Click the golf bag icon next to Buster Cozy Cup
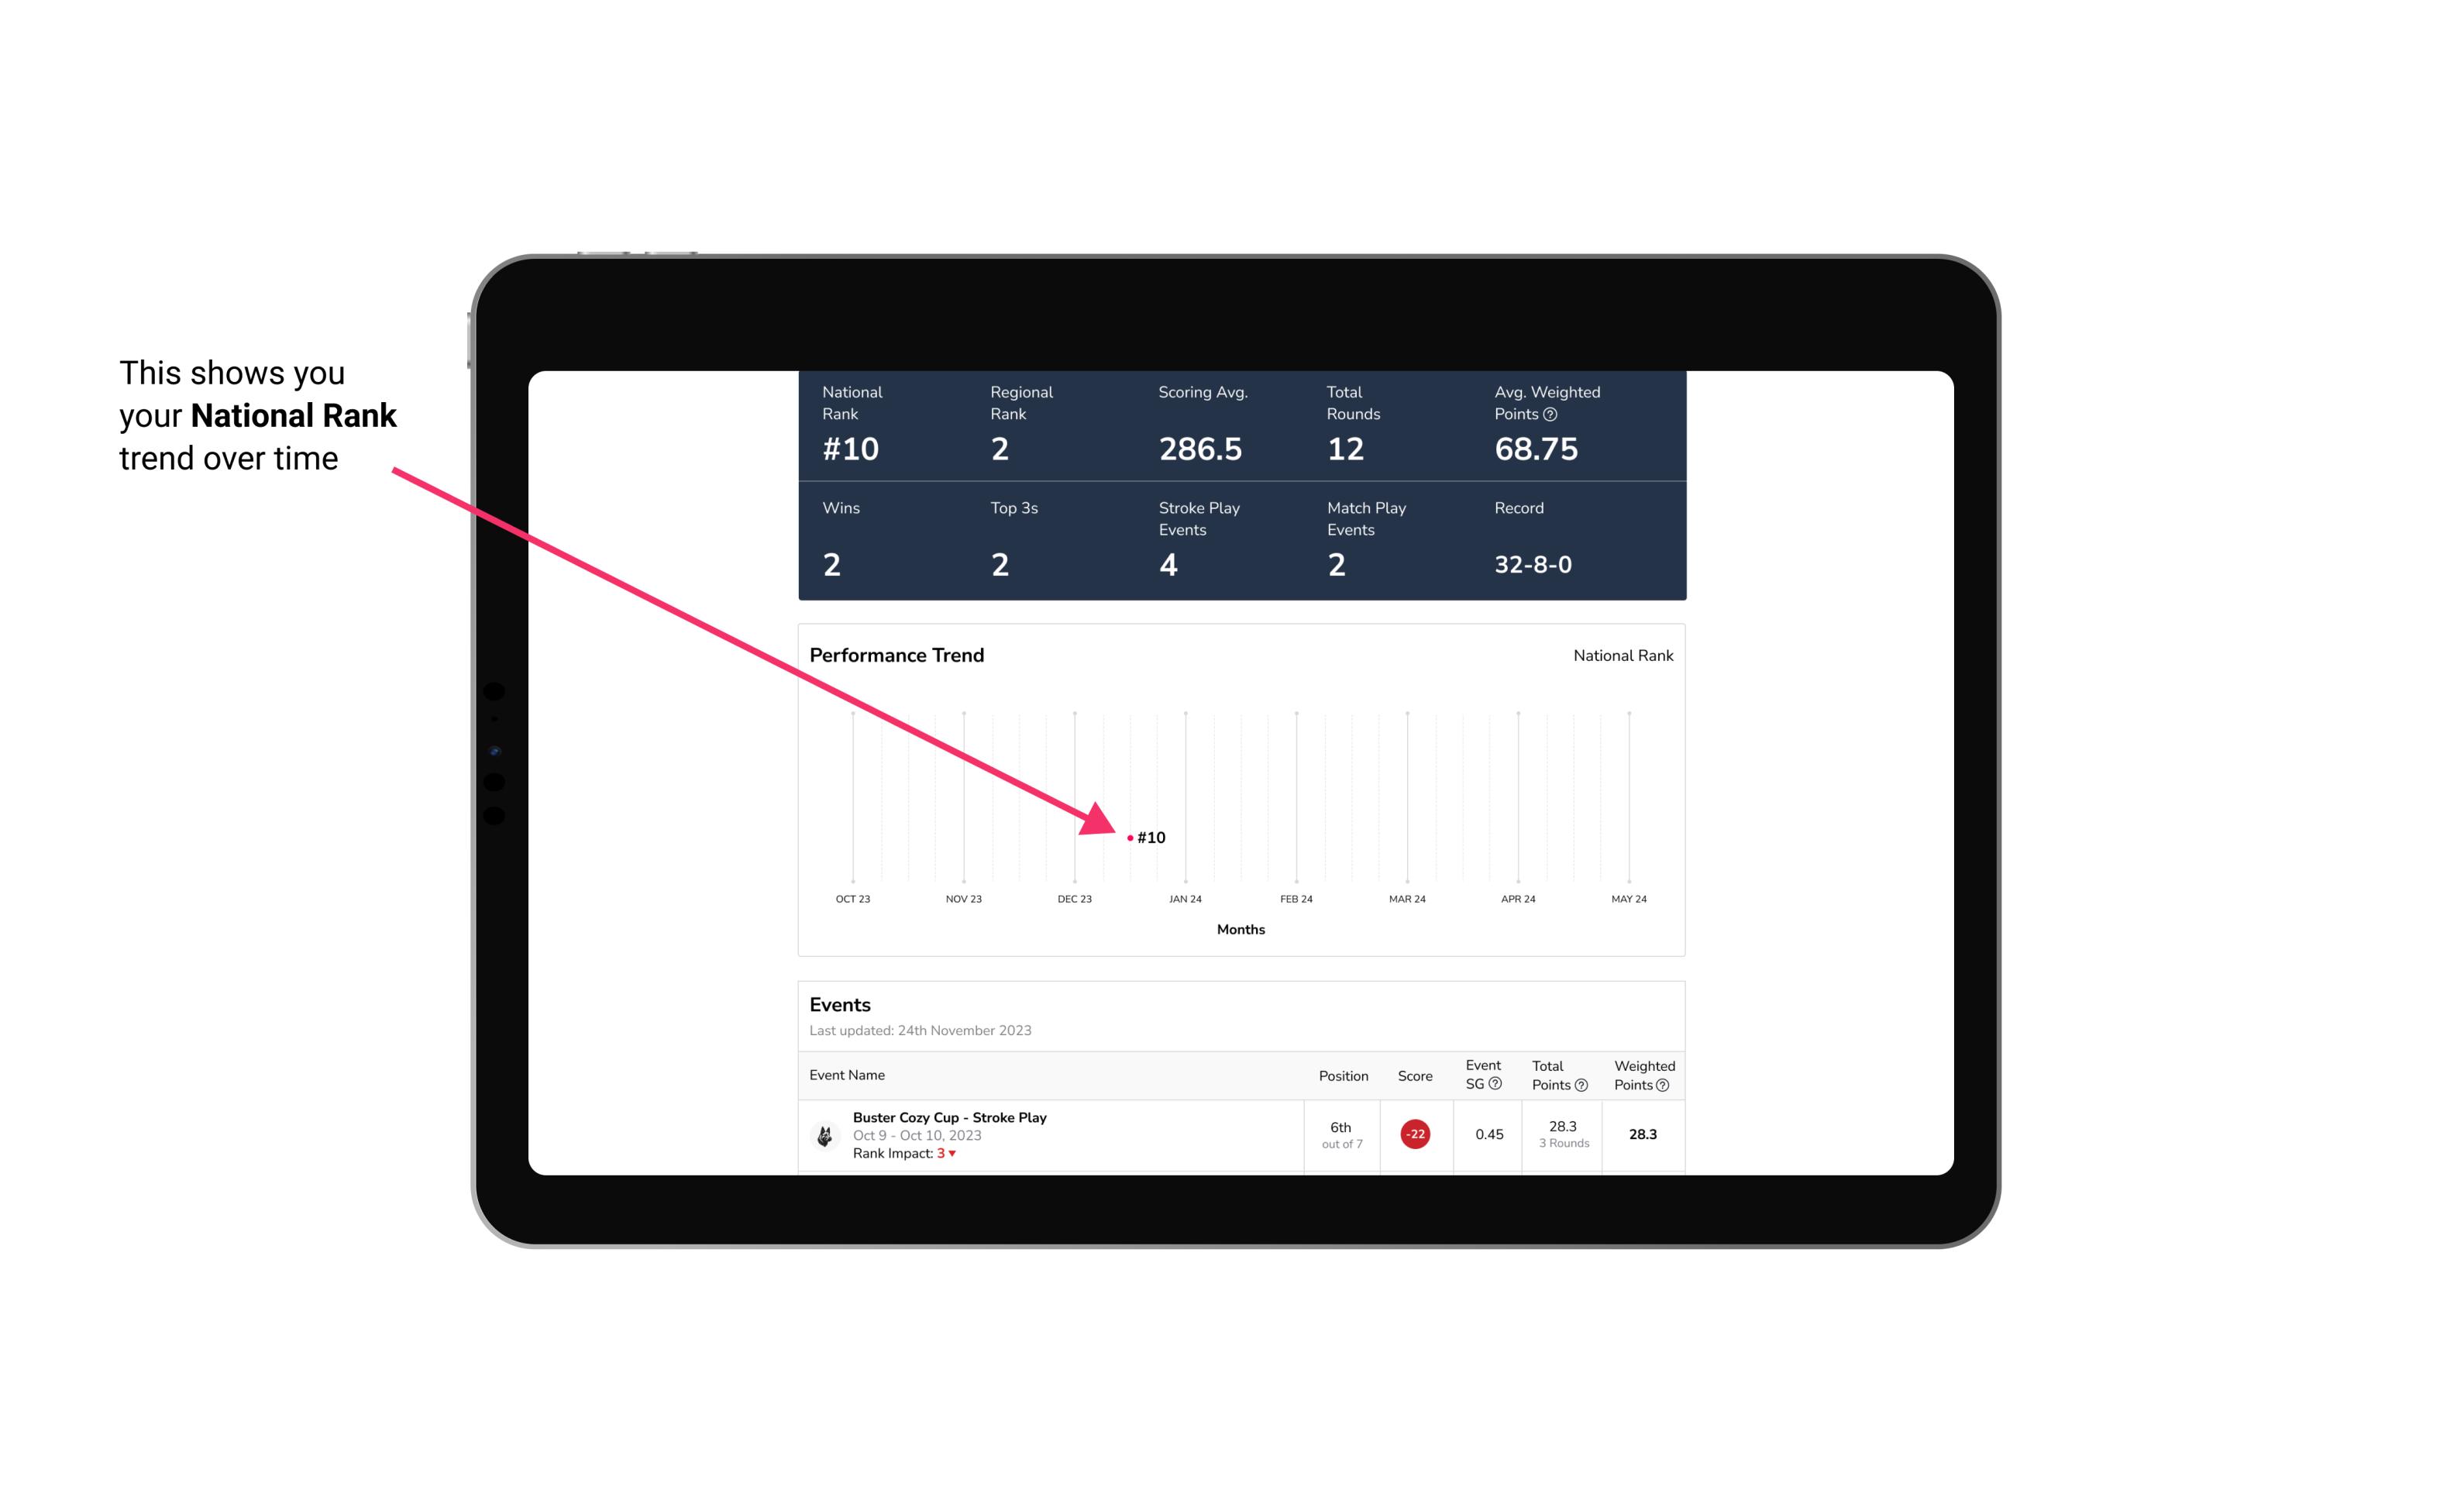Viewport: 2464px width, 1497px height. pyautogui.click(x=824, y=1133)
